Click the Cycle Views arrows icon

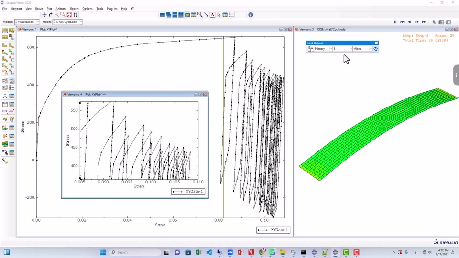76,15
